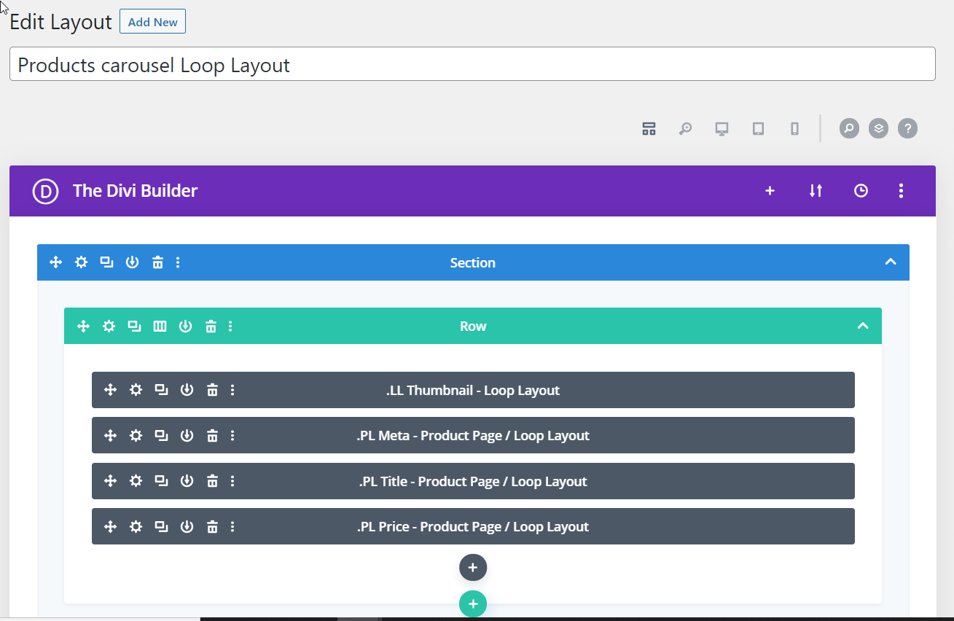Duplicate the LL Thumbnail module

click(x=161, y=390)
